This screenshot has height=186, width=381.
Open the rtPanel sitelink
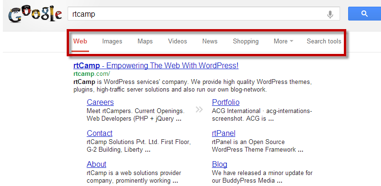tap(223, 133)
